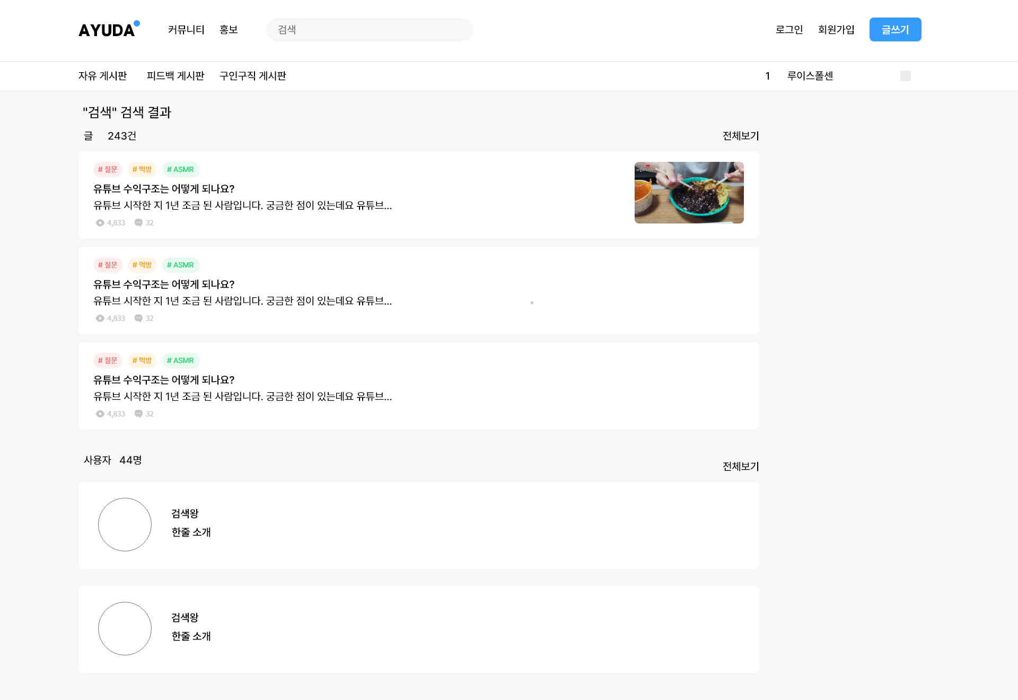Switch to 자유 게시판 tab
Image resolution: width=1018 pixels, height=700 pixels.
click(103, 76)
